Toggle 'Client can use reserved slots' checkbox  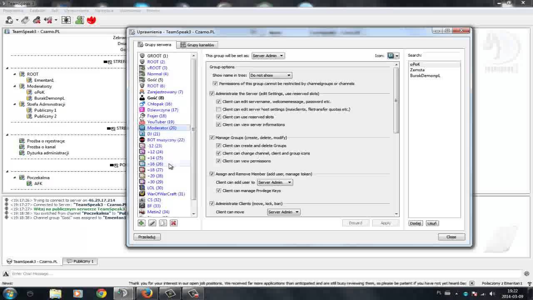219,117
